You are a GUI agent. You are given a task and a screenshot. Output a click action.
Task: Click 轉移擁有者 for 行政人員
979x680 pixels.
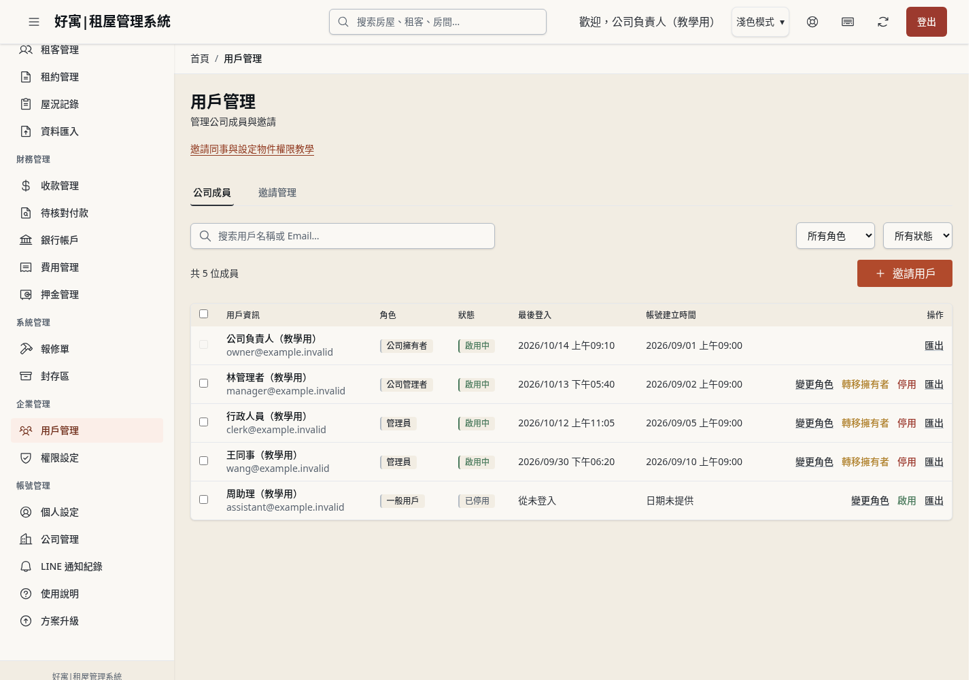click(865, 423)
